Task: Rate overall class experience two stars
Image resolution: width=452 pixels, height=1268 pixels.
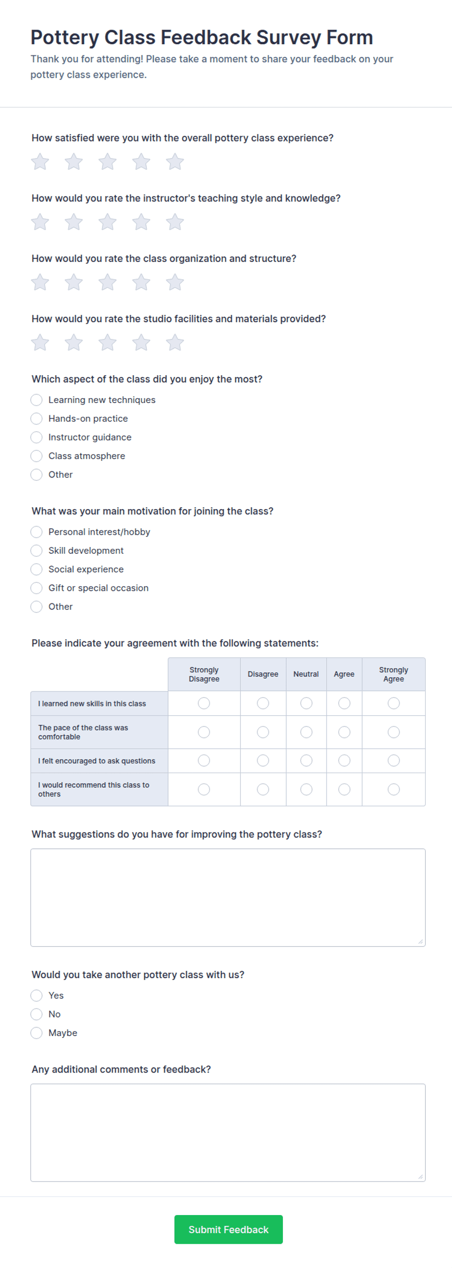Action: click(x=74, y=161)
